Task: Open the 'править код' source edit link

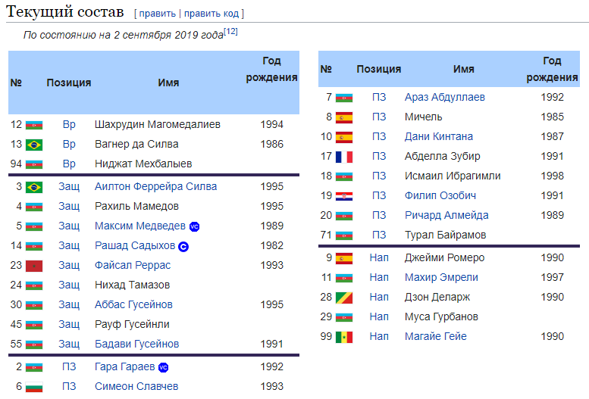Action: click(212, 14)
